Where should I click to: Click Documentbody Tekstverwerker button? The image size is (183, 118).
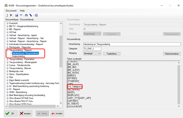point(172,54)
